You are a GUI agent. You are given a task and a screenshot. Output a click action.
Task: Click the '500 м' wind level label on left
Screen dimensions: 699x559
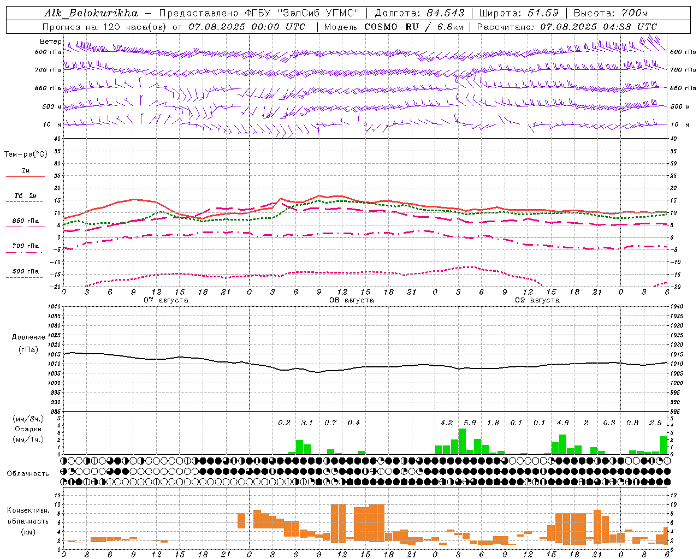52,106
